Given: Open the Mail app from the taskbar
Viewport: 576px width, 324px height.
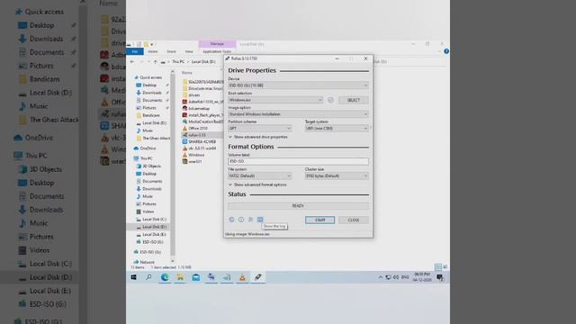Looking at the screenshot, I should (196, 277).
